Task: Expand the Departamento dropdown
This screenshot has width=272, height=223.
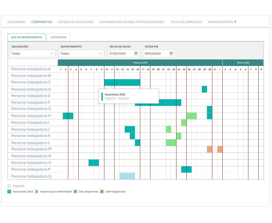Action: 81,54
